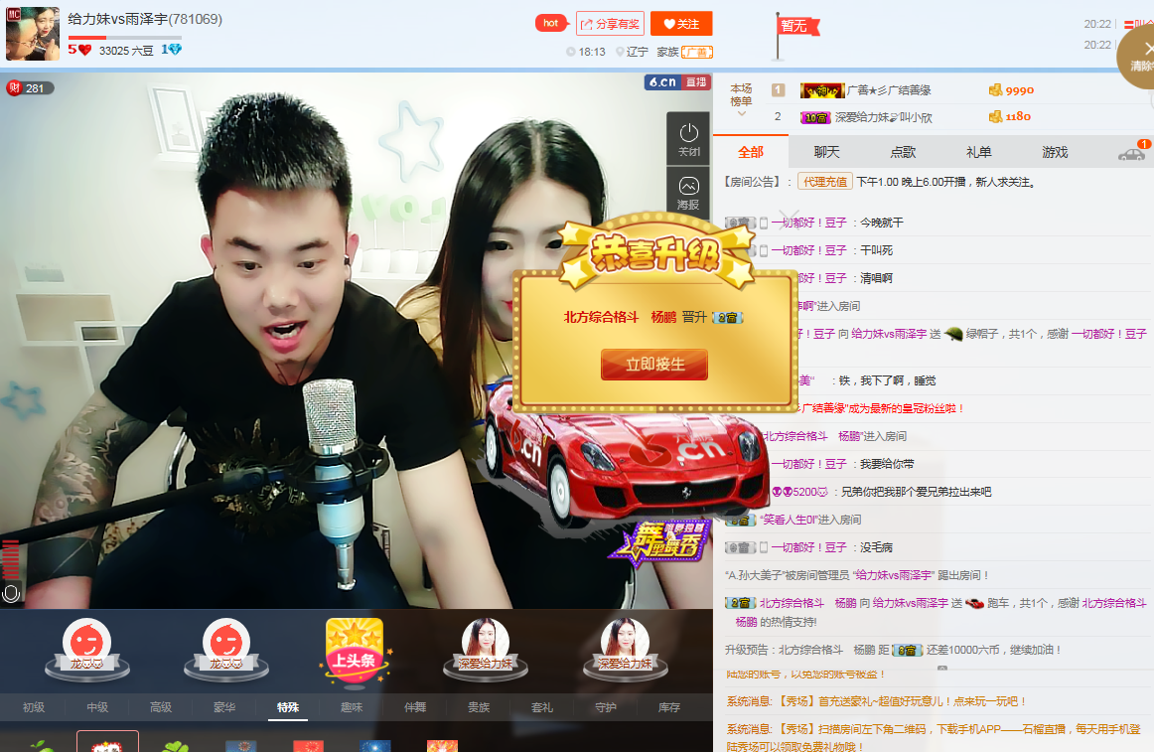Click the 绿帽子 green hat gift icon

click(x=953, y=335)
